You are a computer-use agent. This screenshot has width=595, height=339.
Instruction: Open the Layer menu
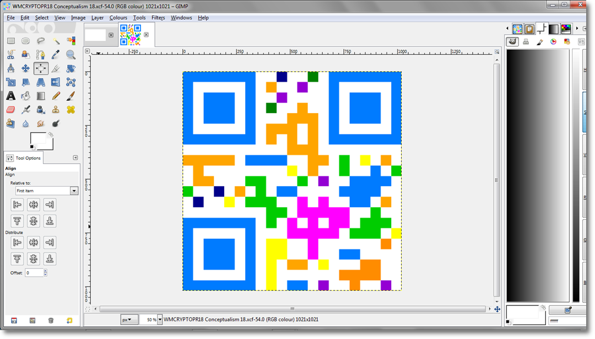[97, 18]
